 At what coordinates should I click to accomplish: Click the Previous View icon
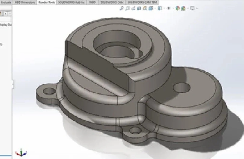133,8
